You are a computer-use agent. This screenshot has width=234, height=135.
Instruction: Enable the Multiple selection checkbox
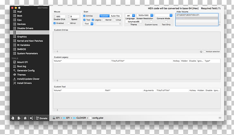pyautogui.click(x=205, y=52)
